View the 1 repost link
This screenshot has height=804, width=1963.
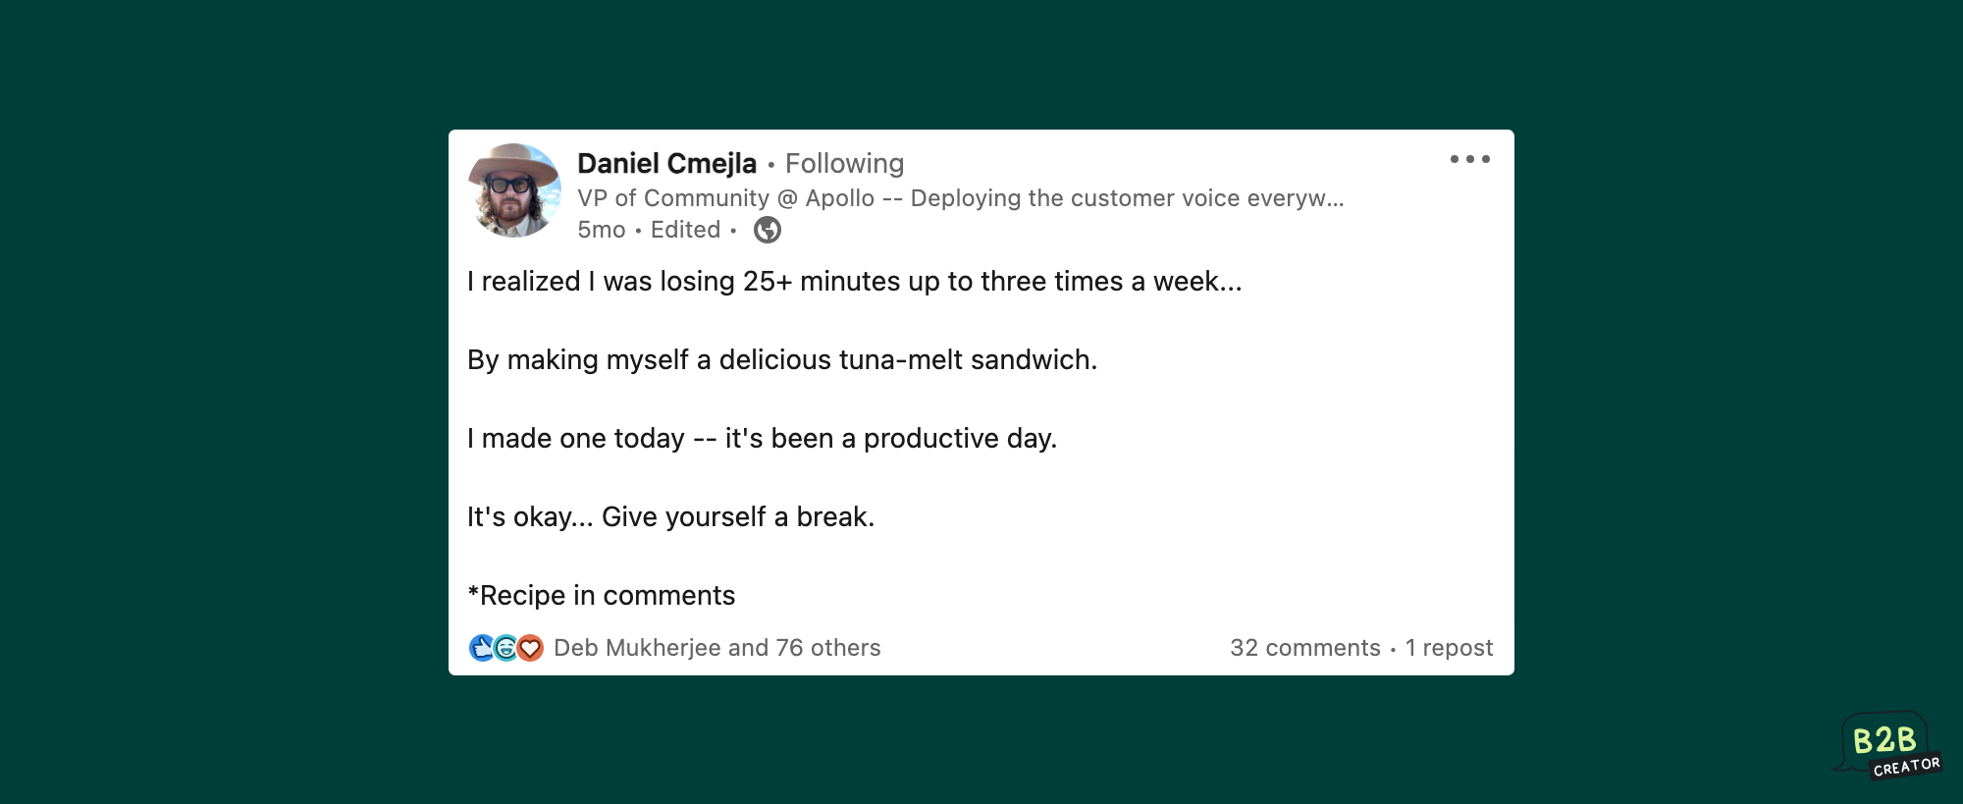[1449, 648]
